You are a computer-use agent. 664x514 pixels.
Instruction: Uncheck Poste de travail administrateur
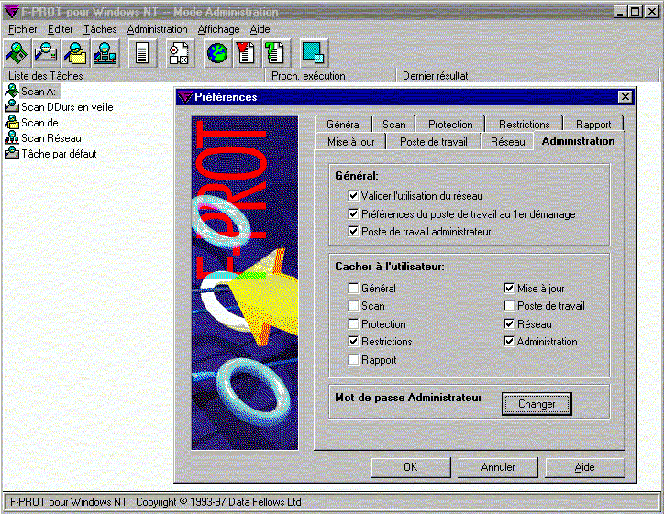click(353, 232)
